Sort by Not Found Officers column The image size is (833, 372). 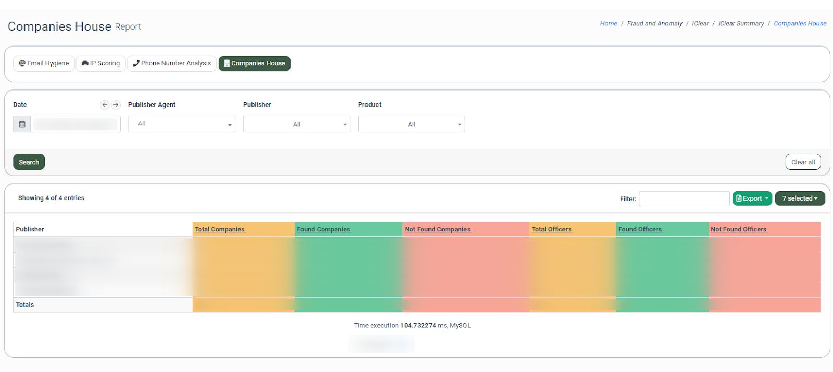tap(739, 229)
